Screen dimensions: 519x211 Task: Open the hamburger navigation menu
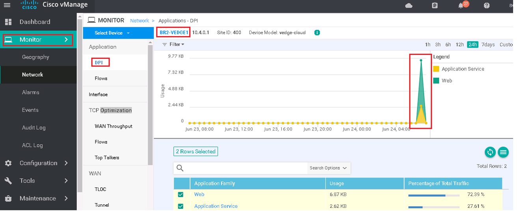[x=7, y=5]
